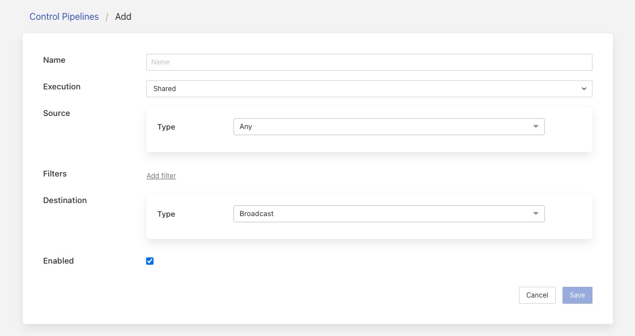The height and width of the screenshot is (336, 635).
Task: Click the Name field label
Action: 54,60
